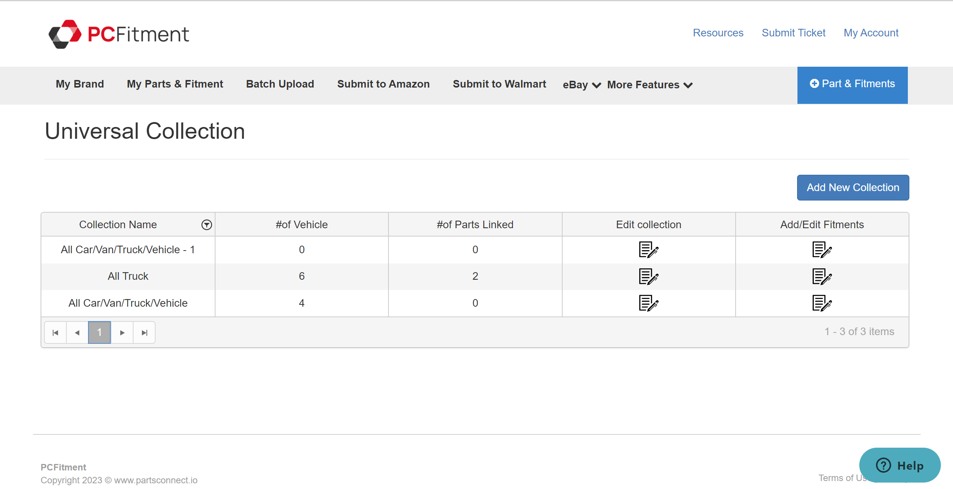Click Add New Collection button
The image size is (953, 489).
[852, 188]
